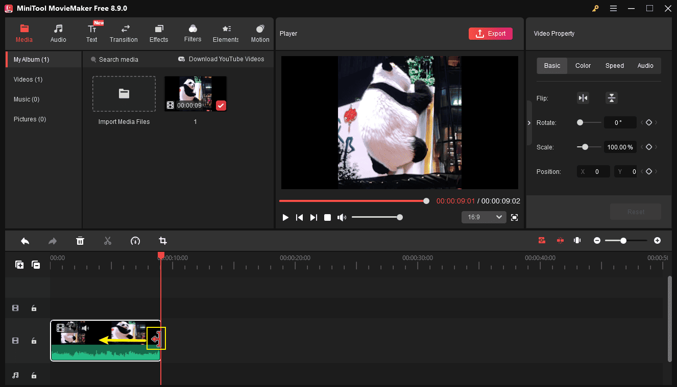Open the speed controller gauge icon

pos(135,241)
